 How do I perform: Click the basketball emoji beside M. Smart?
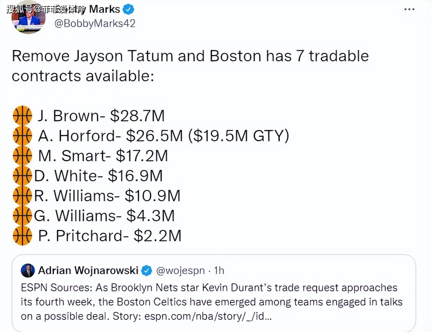click(22, 155)
